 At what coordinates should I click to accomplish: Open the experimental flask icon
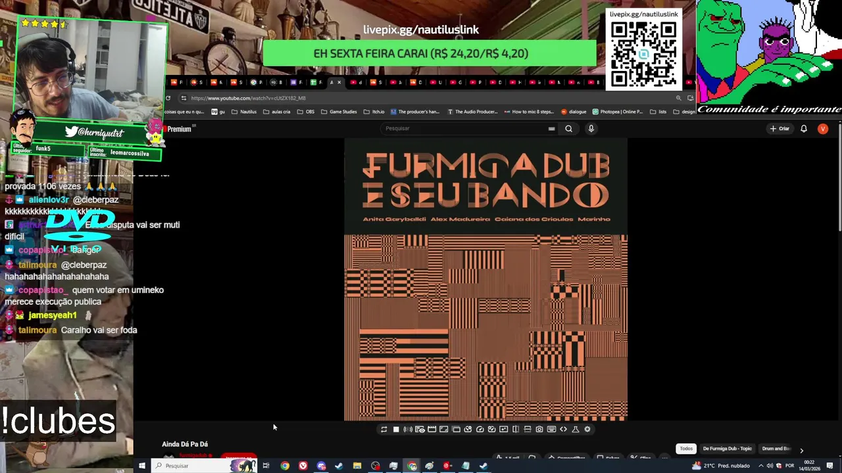576,429
